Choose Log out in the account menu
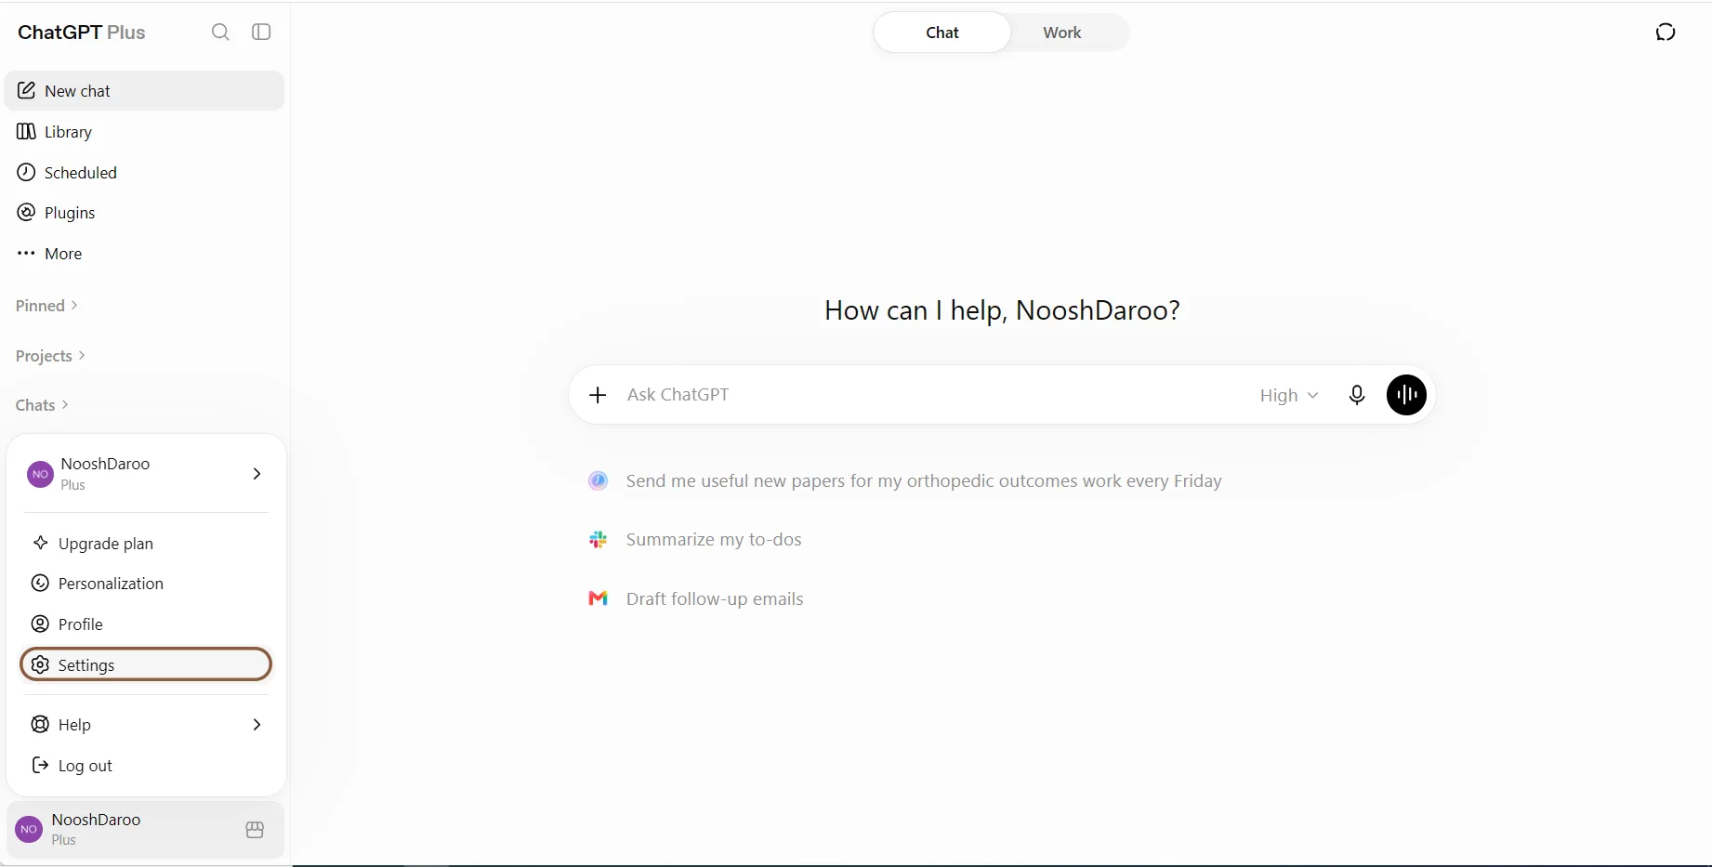The image size is (1712, 867). click(x=146, y=766)
